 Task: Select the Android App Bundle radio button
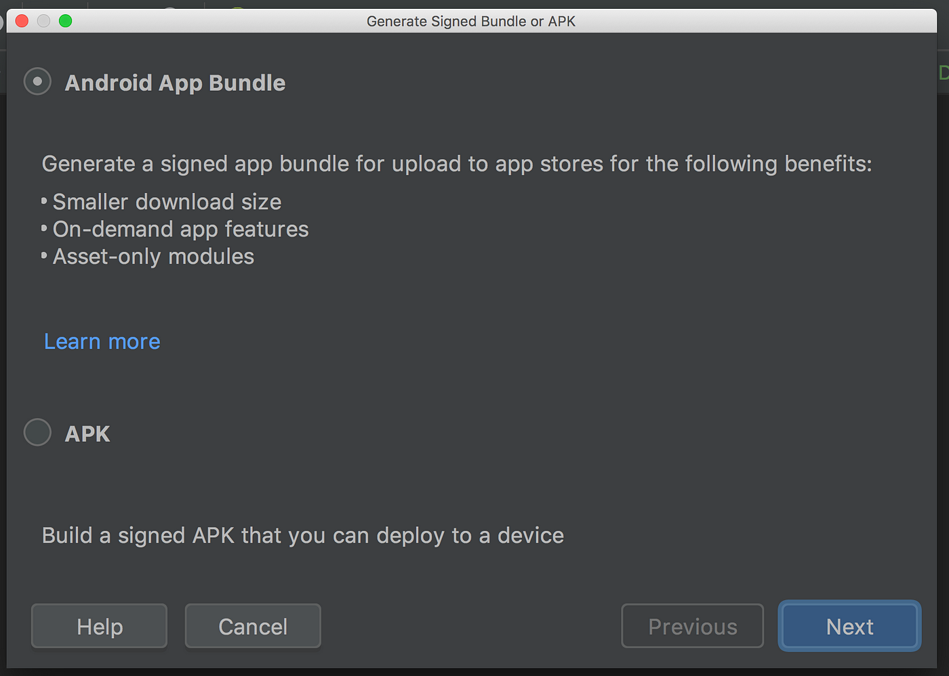37,82
